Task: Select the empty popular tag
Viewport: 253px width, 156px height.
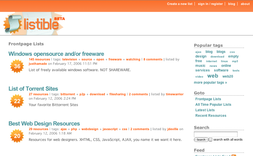Action: click(233, 56)
